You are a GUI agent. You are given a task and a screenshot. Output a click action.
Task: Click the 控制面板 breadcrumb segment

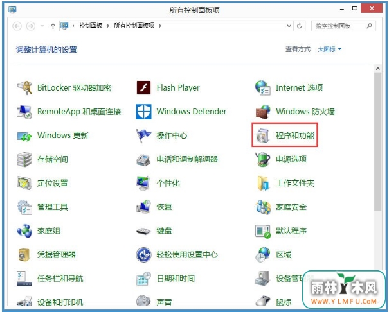coord(91,26)
